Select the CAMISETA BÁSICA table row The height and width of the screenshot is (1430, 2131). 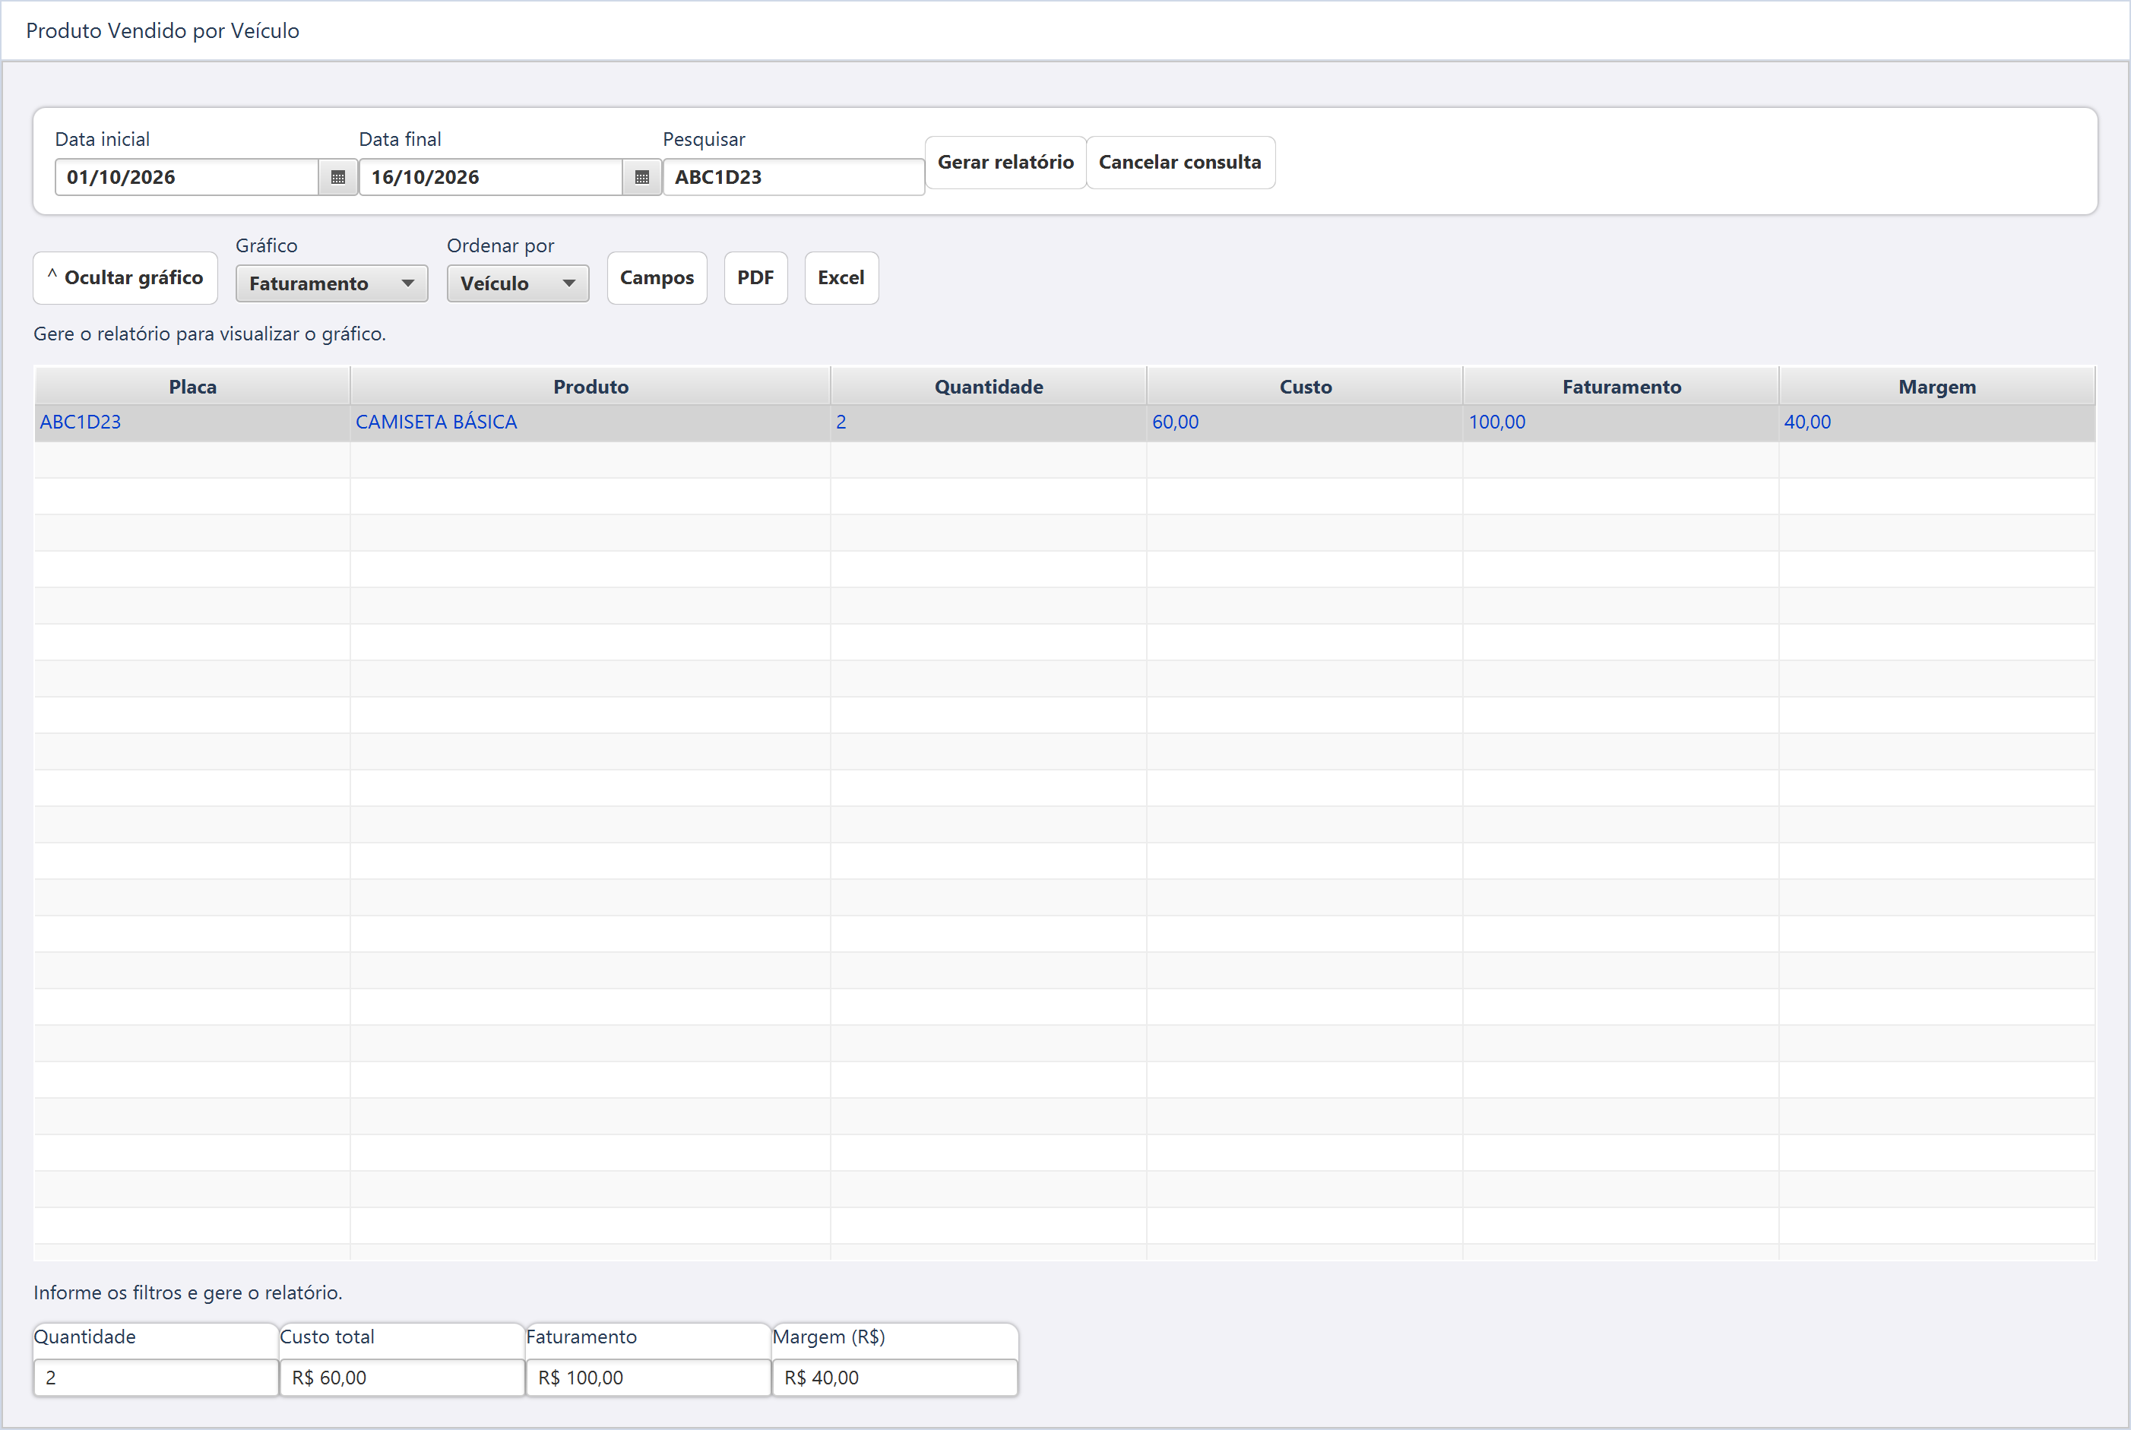coord(1065,422)
